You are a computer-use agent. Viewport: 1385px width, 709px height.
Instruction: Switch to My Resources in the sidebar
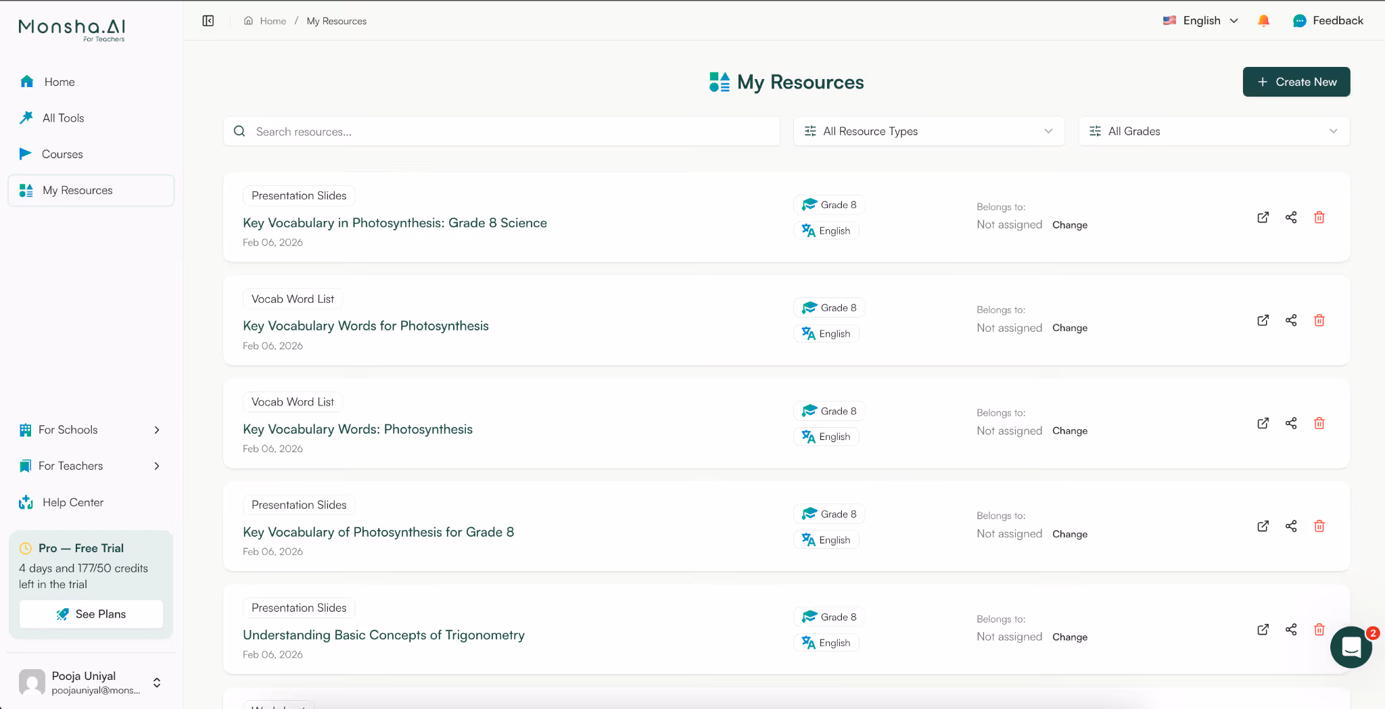click(77, 190)
